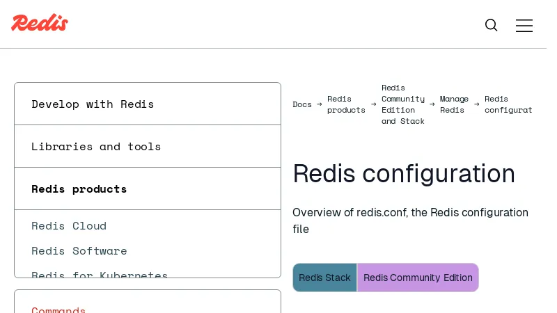This screenshot has width=557, height=313.
Task: Click the Redis configuration breadcrumb
Action: pyautogui.click(x=508, y=104)
